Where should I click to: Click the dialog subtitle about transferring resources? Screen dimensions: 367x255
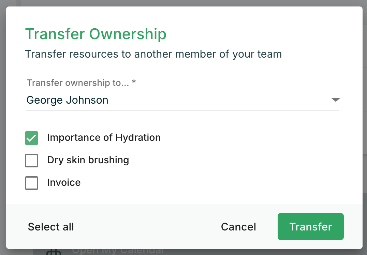[x=153, y=54]
